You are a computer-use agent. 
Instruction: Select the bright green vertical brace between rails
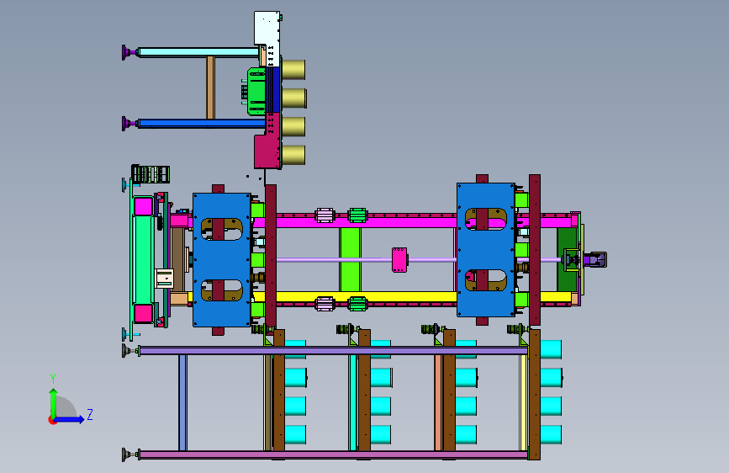pos(350,259)
